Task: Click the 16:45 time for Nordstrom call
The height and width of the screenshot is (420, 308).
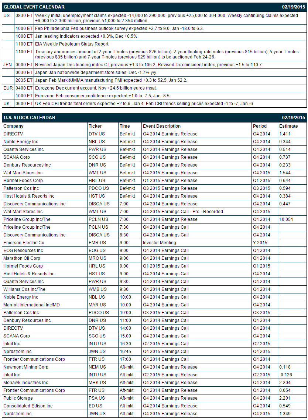Action: pos(126,352)
